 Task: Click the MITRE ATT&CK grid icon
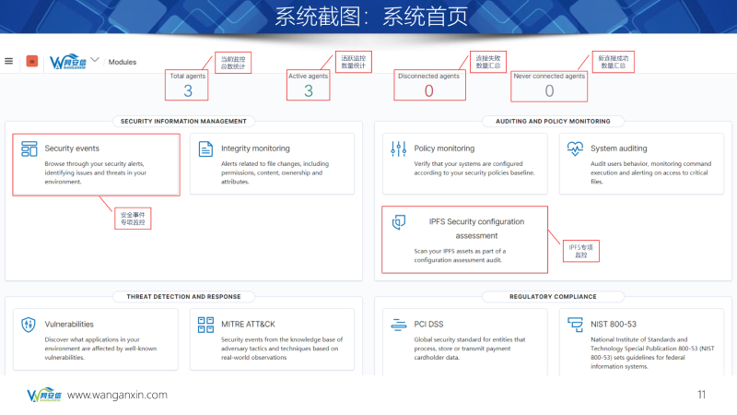pos(205,325)
